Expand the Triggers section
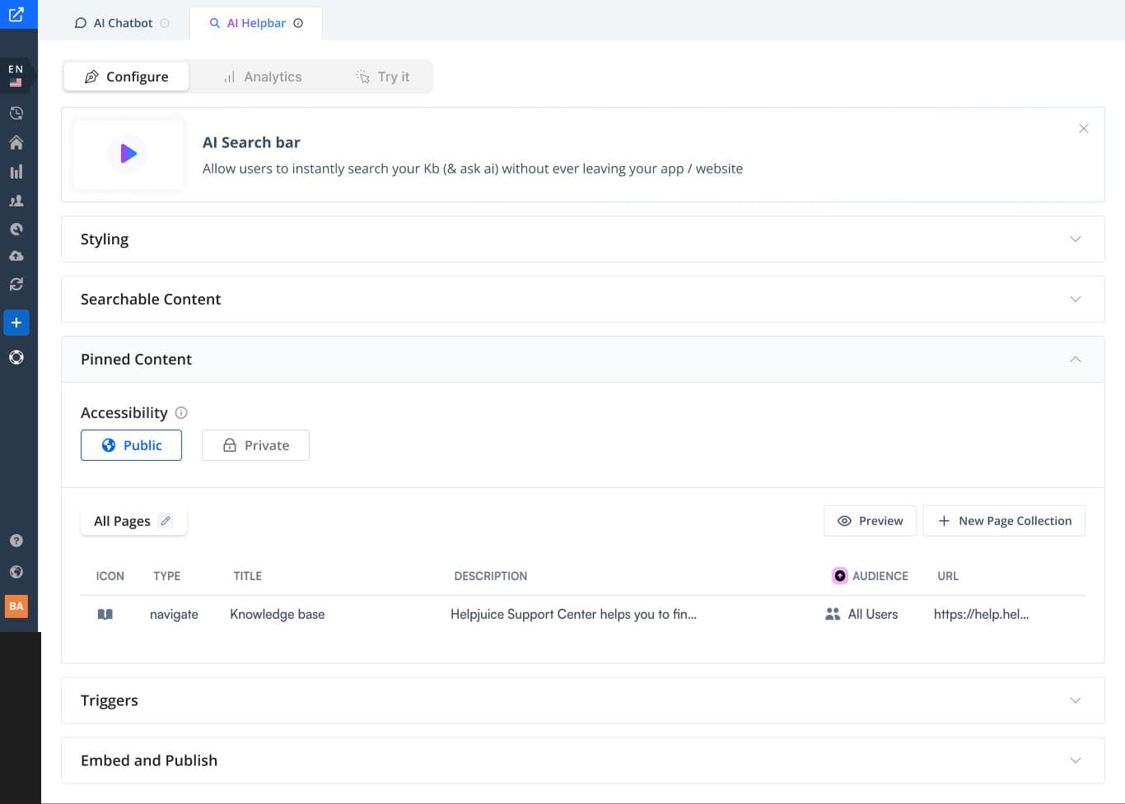1125x804 pixels. click(583, 701)
